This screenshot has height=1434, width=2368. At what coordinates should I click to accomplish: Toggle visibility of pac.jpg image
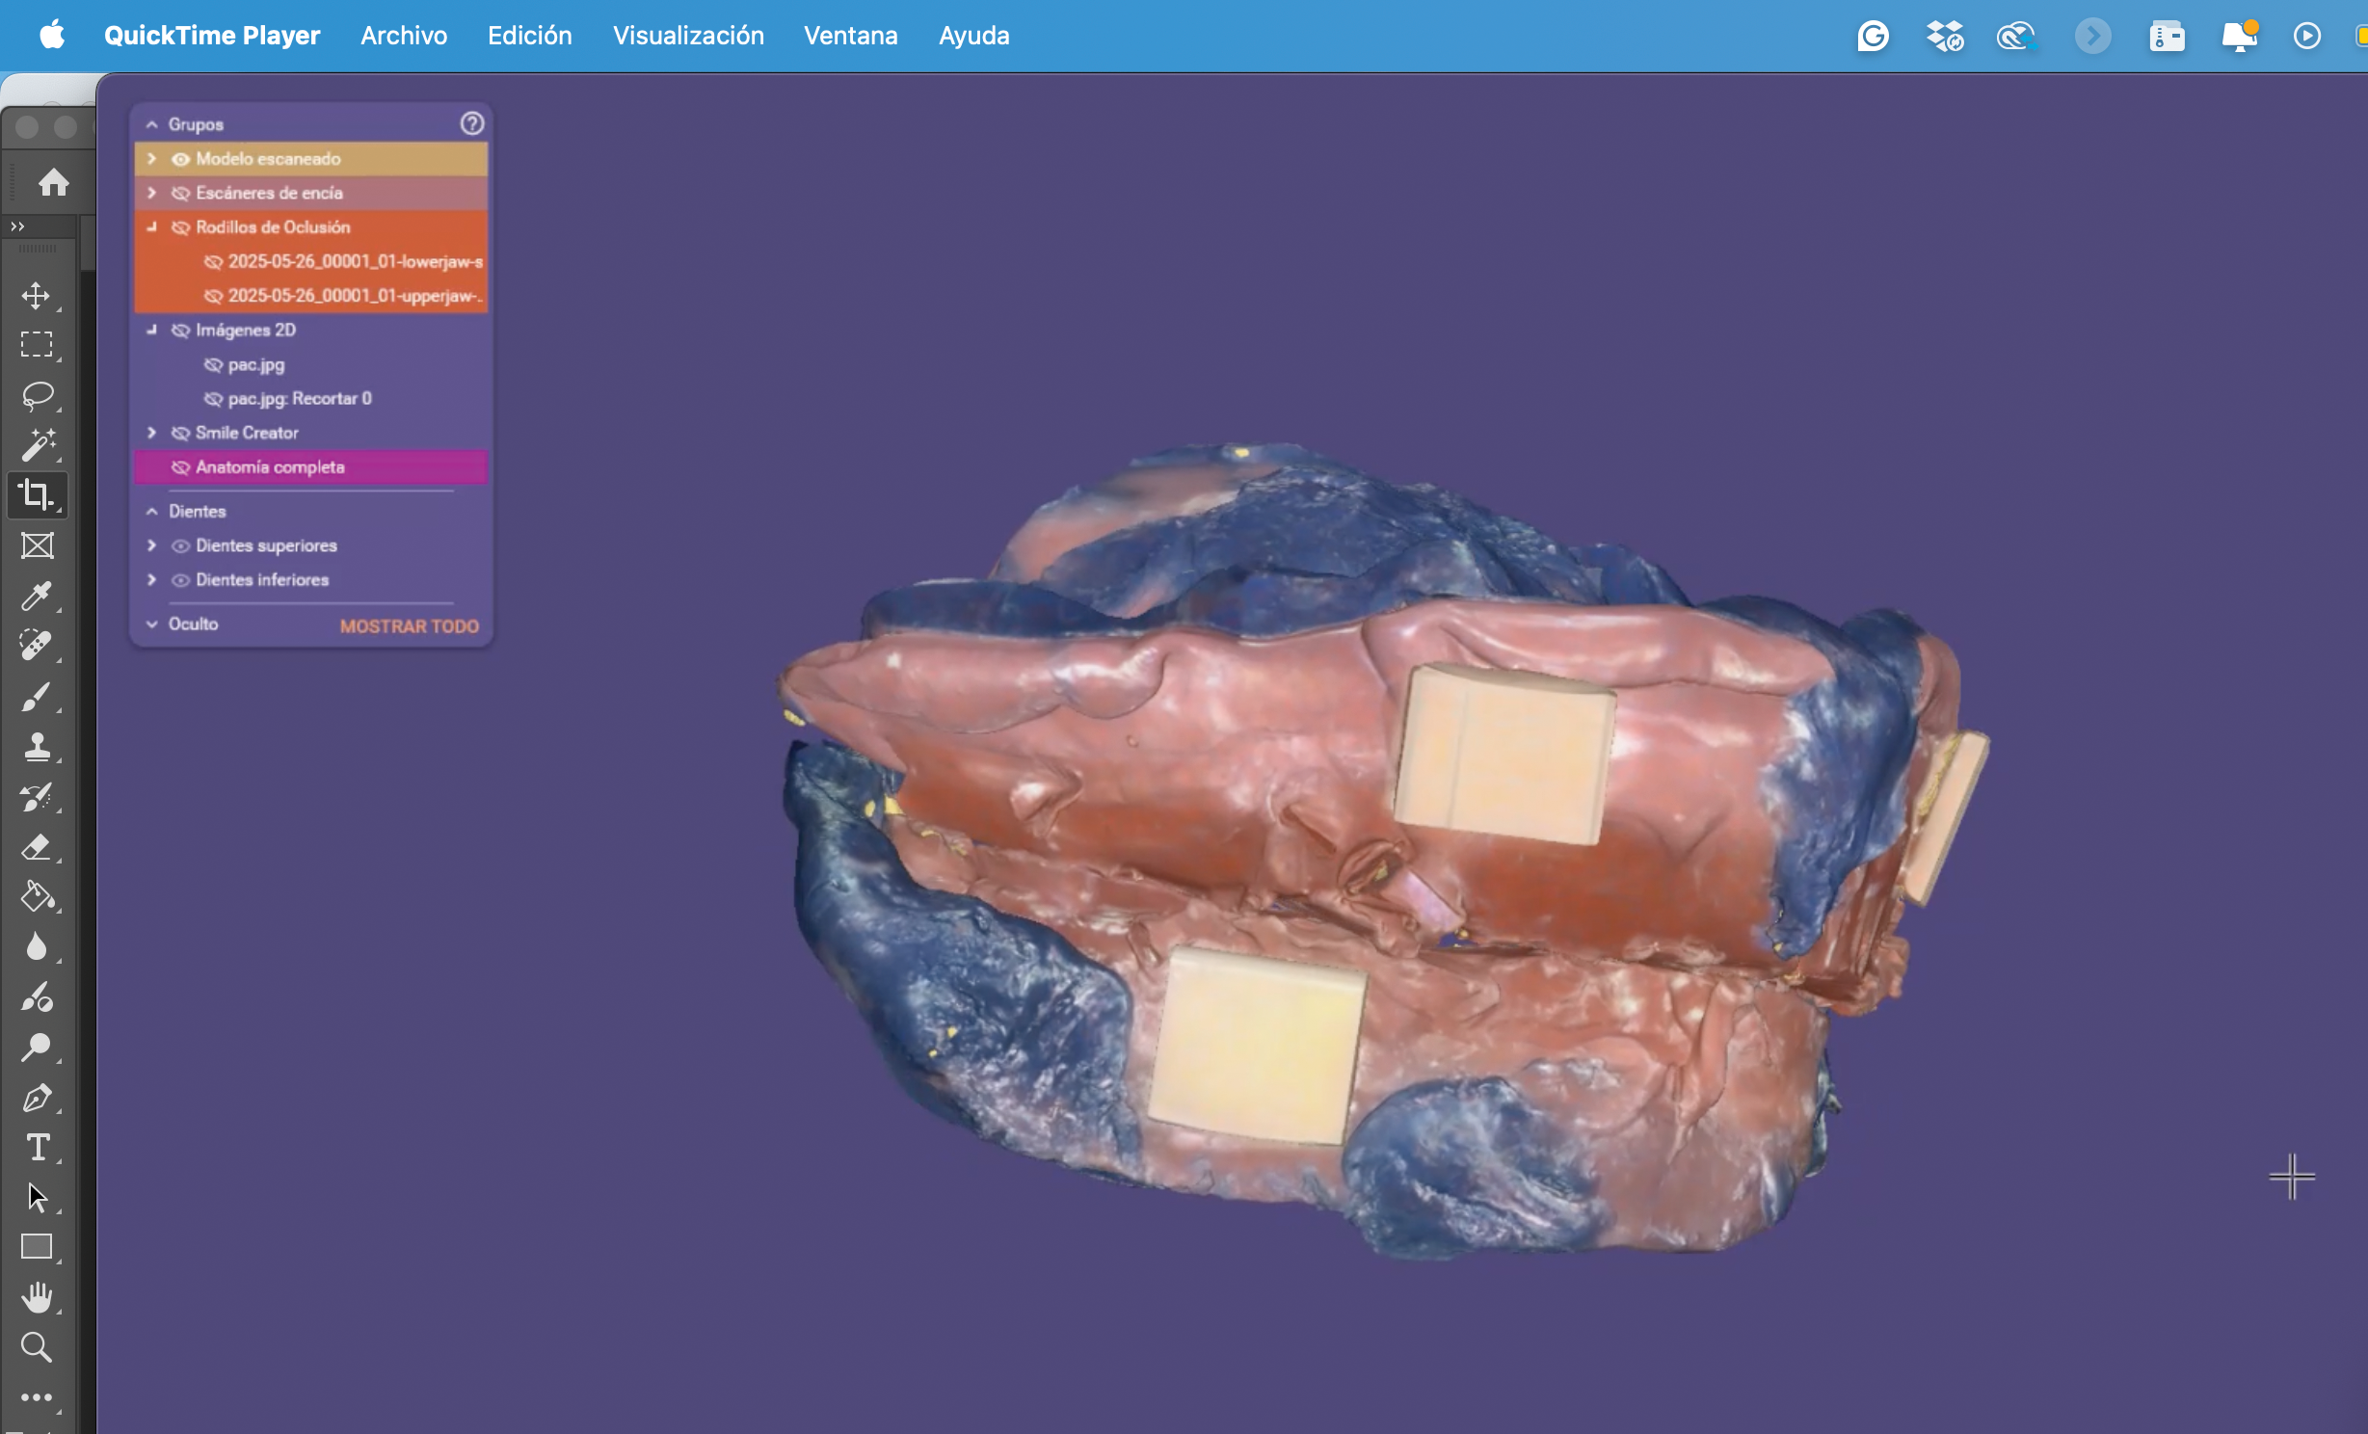(213, 365)
